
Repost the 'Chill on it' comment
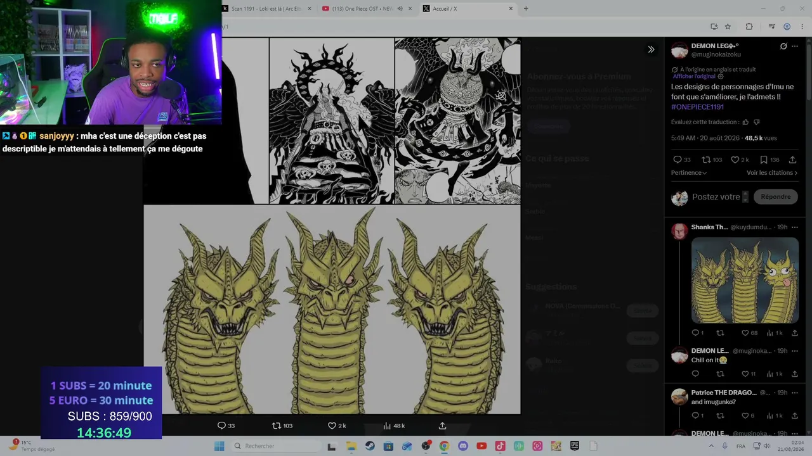click(720, 374)
